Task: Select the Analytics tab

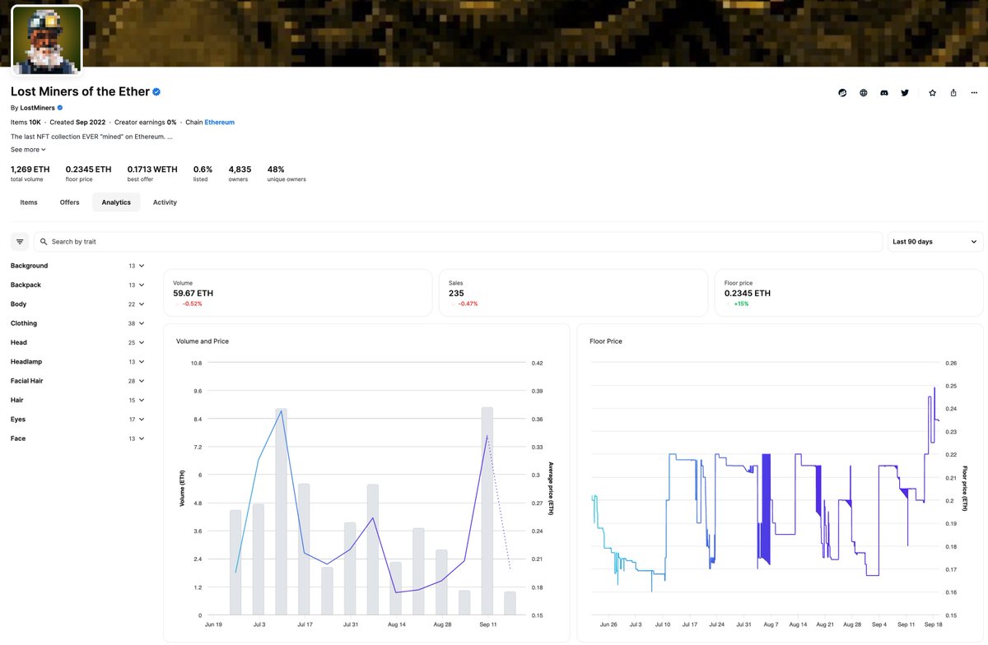Action: pyautogui.click(x=116, y=202)
